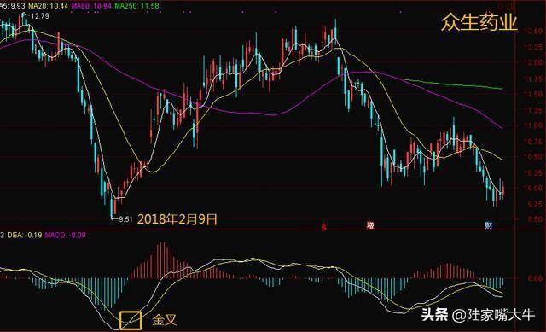The image size is (546, 332).
Task: Click the 12.79 high price label
Action: coord(40,16)
